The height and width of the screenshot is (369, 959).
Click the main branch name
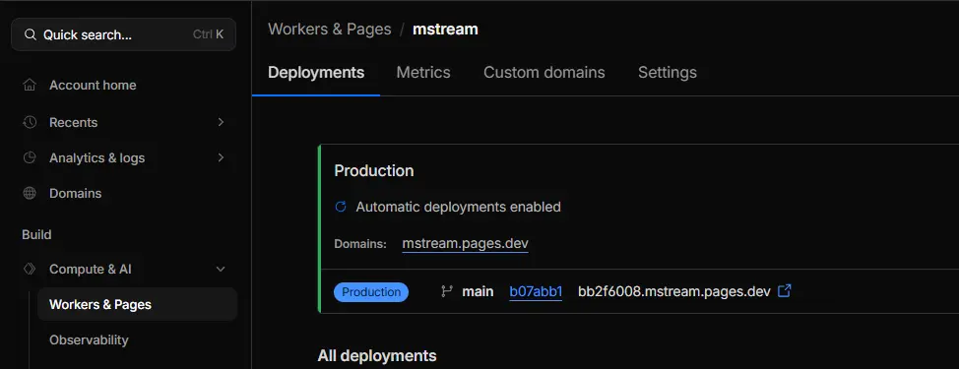[478, 291]
